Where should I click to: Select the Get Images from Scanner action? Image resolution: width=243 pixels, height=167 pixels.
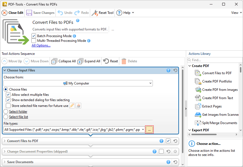pos(216,115)
